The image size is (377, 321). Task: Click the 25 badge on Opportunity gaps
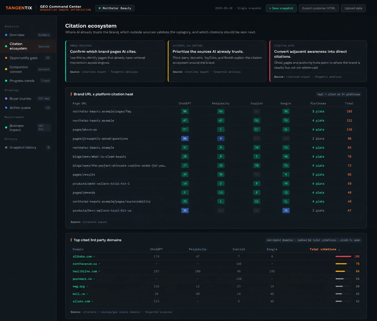pos(48,58)
